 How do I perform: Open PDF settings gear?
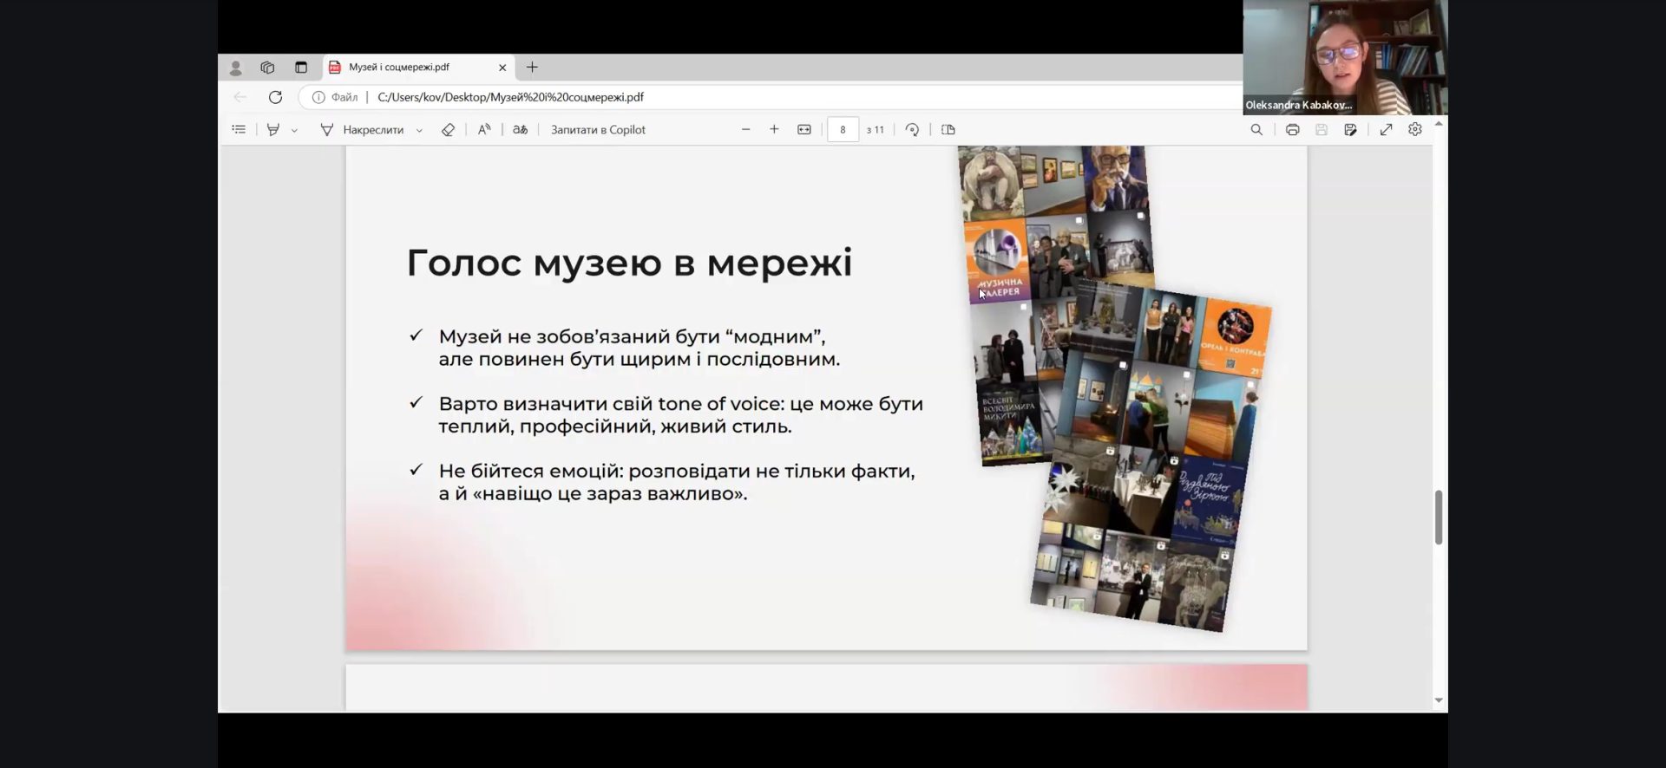pyautogui.click(x=1415, y=130)
